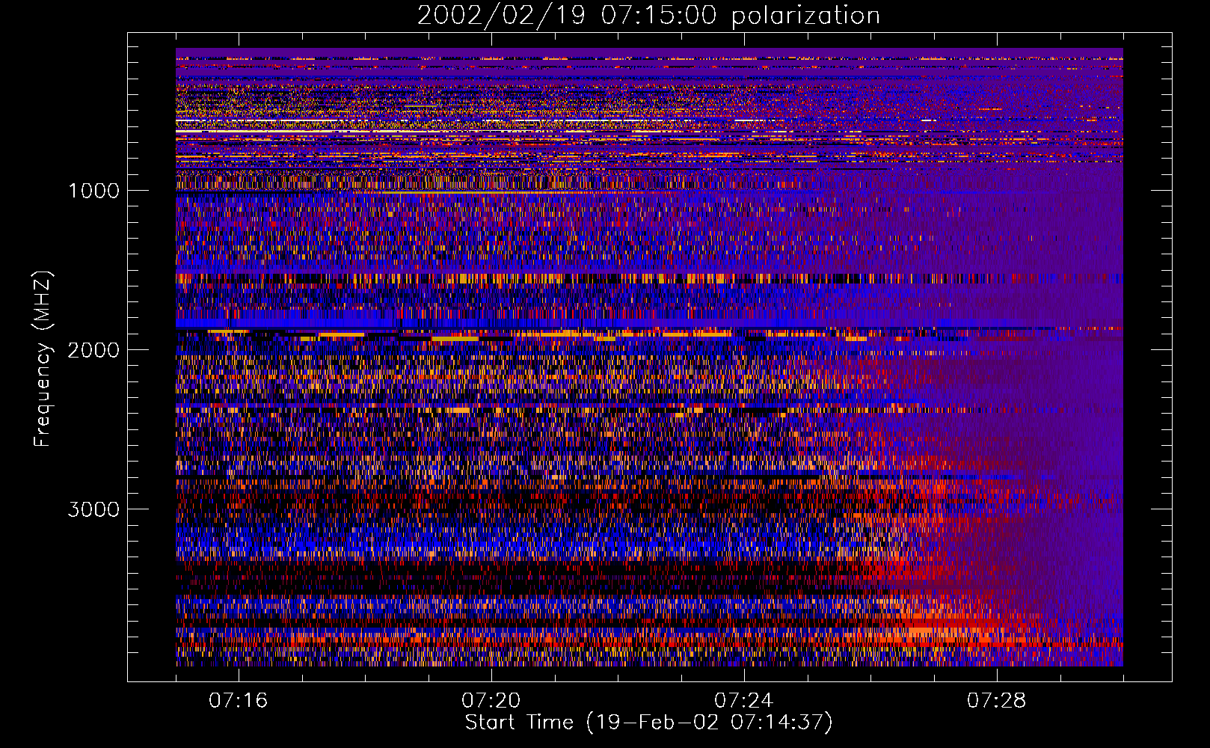Viewport: 1210px width, 748px height.
Task: Click the plot title '2002/02/19 07:15:00 polarization'
Action: pos(648,16)
